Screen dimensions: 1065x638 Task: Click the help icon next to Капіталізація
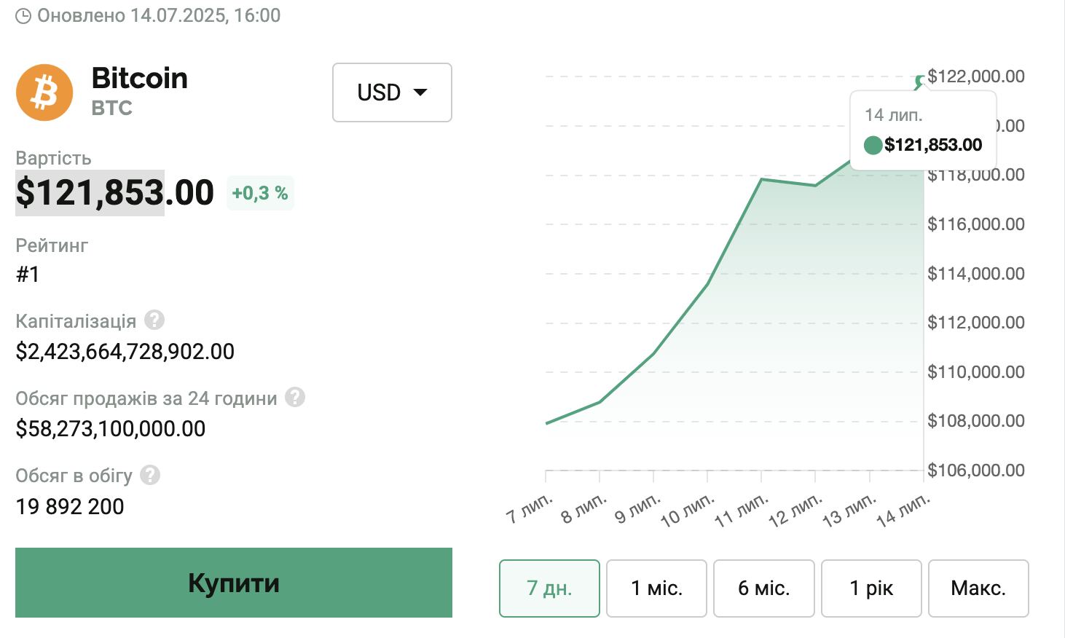pyautogui.click(x=154, y=320)
